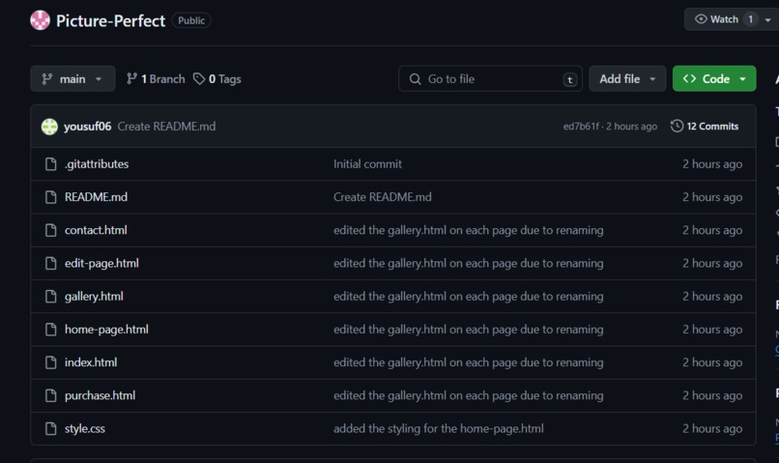This screenshot has width=779, height=463.
Task: Open the commit message in home-page.html row
Action: point(469,330)
